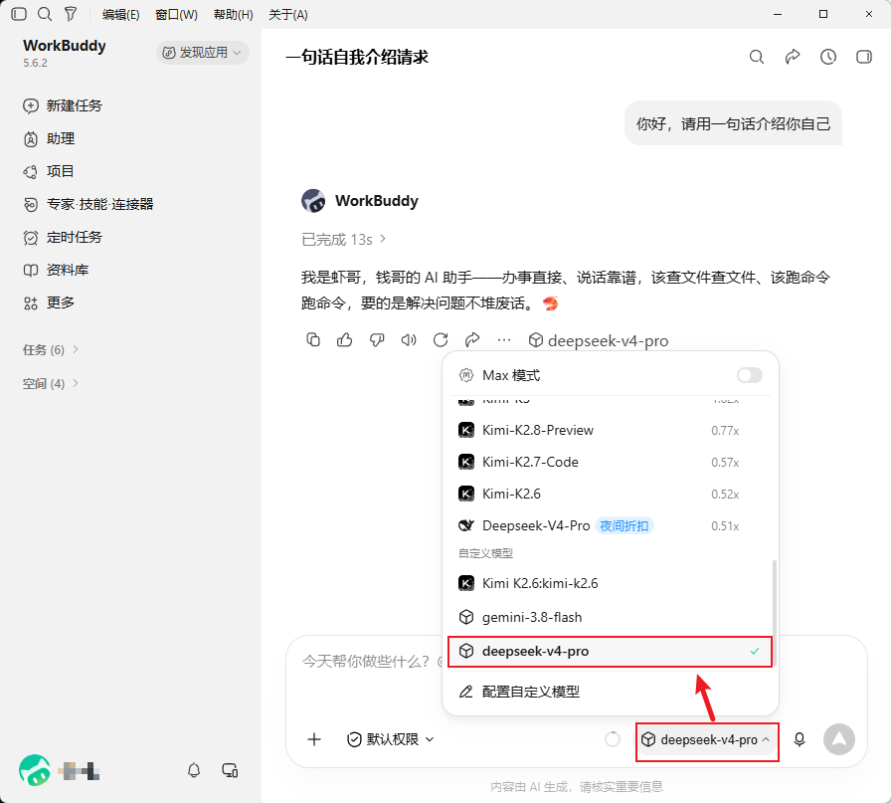Open the 窗口(W) menu

[176, 15]
